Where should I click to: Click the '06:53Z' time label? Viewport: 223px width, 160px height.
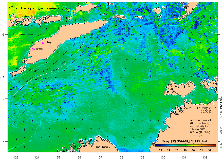pos(206,111)
